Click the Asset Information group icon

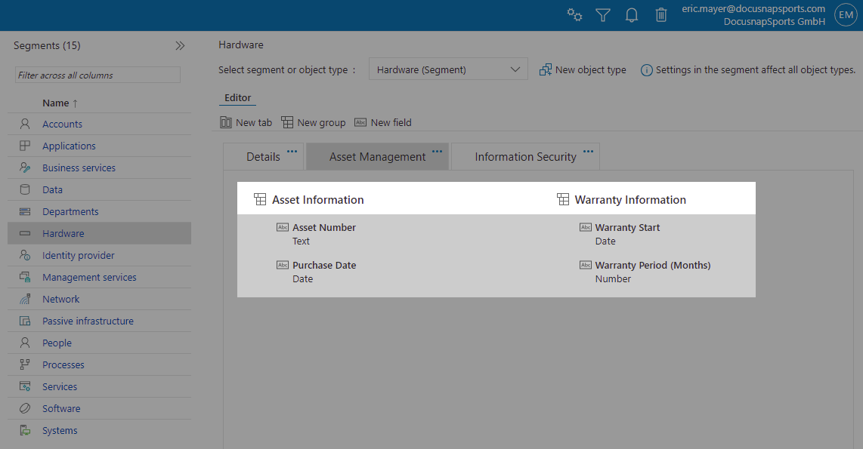coord(260,200)
